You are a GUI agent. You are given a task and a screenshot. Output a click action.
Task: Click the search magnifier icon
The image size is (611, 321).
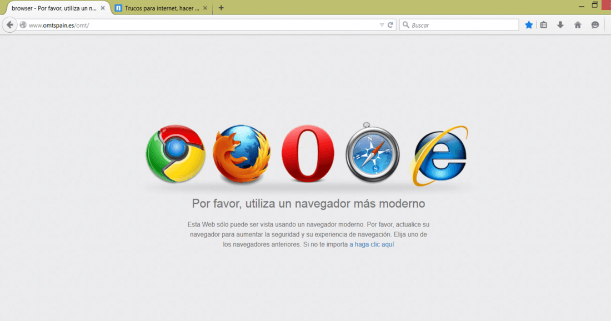(405, 25)
